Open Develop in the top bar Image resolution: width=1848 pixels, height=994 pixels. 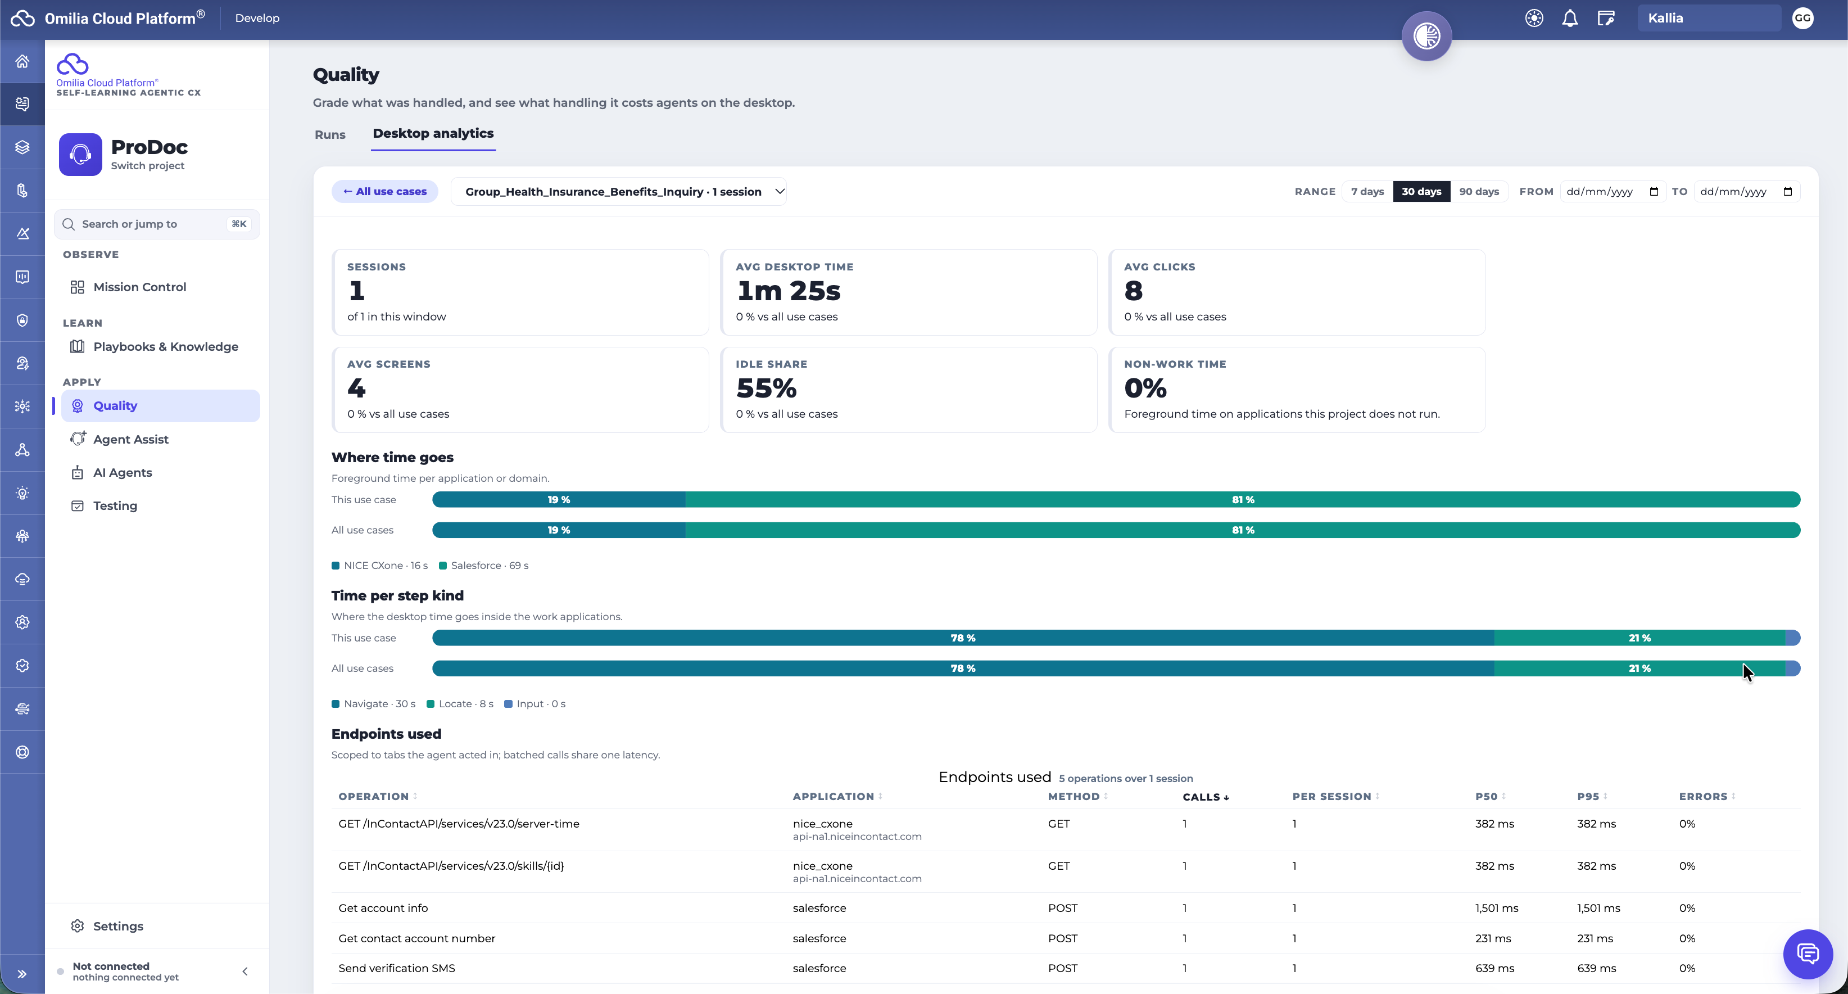257,19
